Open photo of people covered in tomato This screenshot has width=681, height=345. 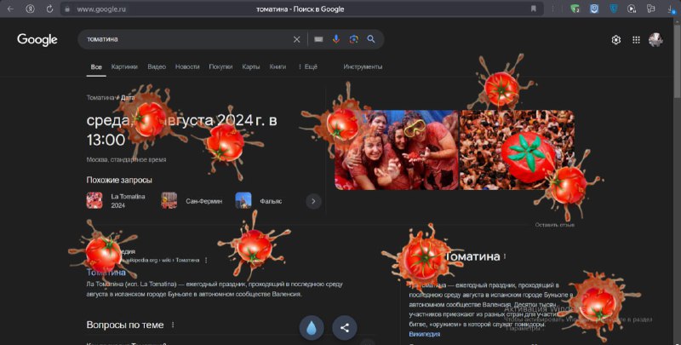coord(396,150)
